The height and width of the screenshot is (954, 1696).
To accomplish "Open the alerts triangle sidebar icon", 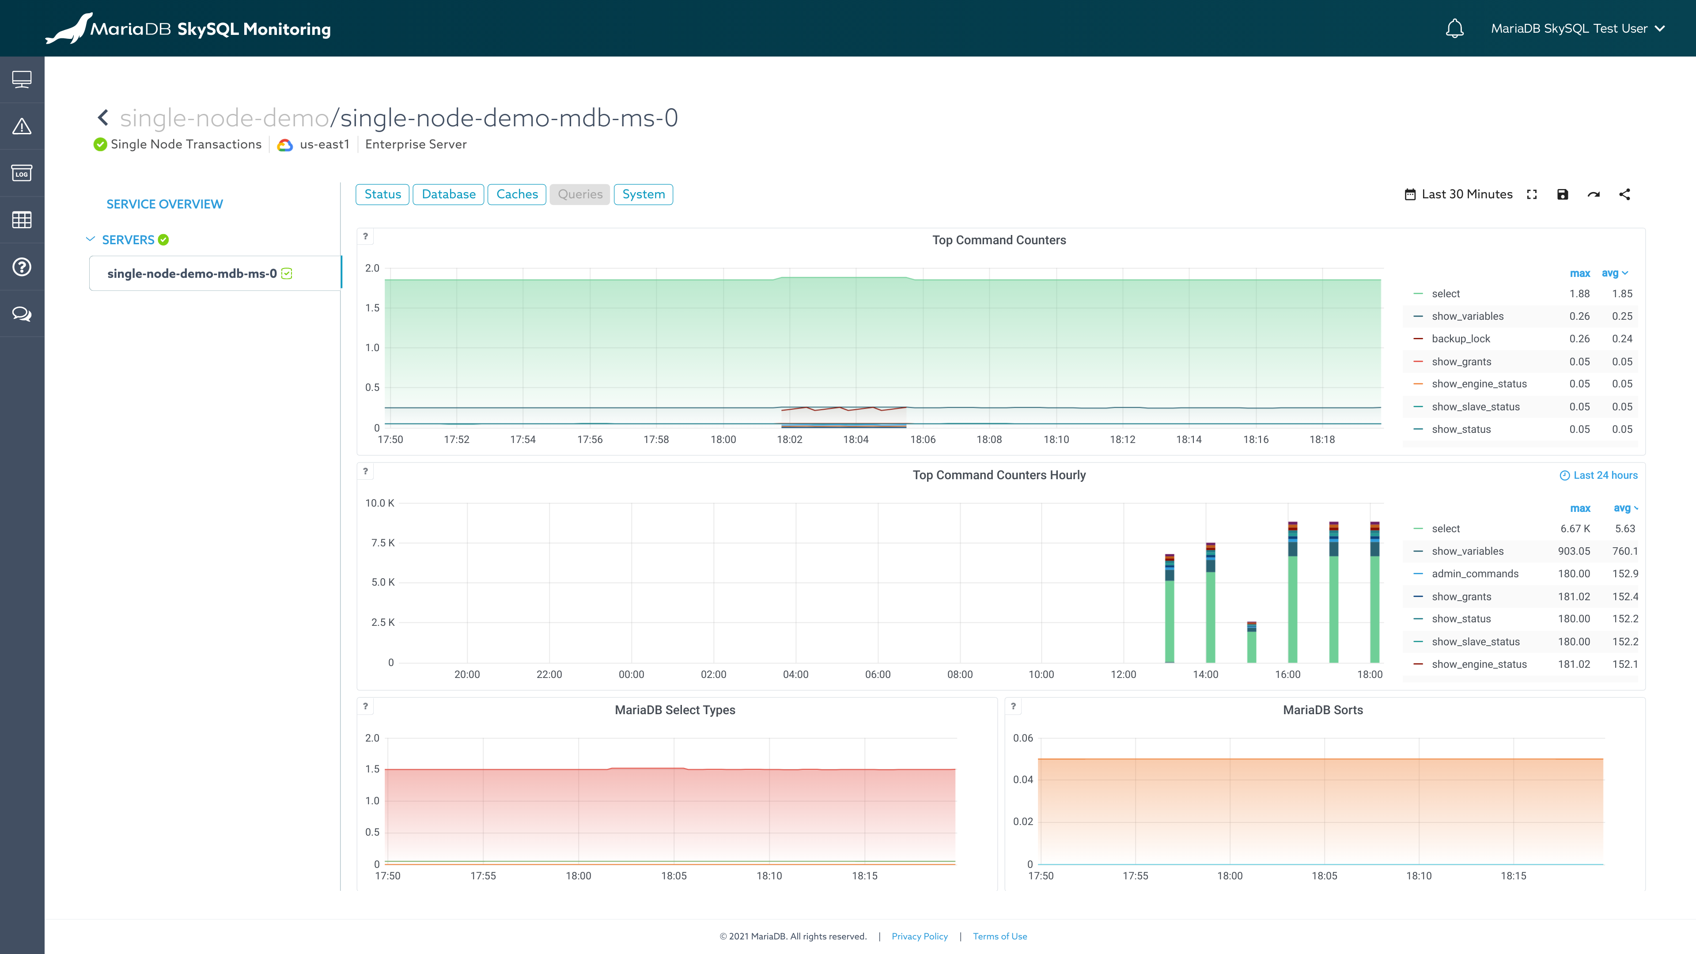I will tap(22, 126).
